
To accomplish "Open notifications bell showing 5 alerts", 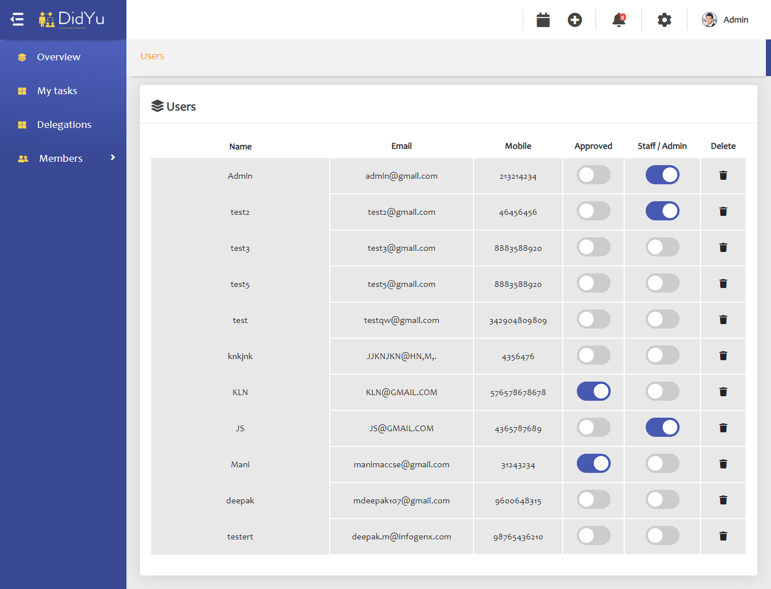I will point(617,19).
